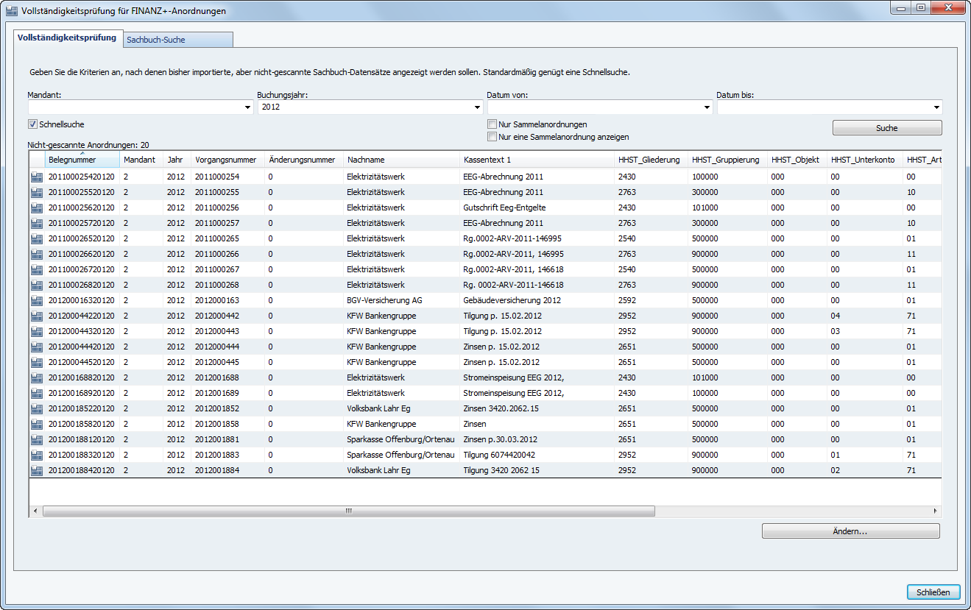Click the row icon for Belegnummer 20110026820120
The image size is (971, 610).
pyautogui.click(x=37, y=285)
